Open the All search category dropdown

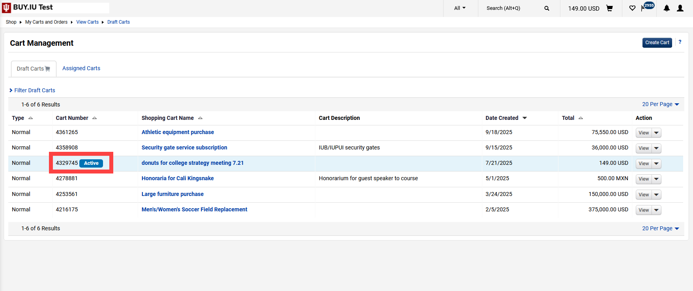coord(460,8)
